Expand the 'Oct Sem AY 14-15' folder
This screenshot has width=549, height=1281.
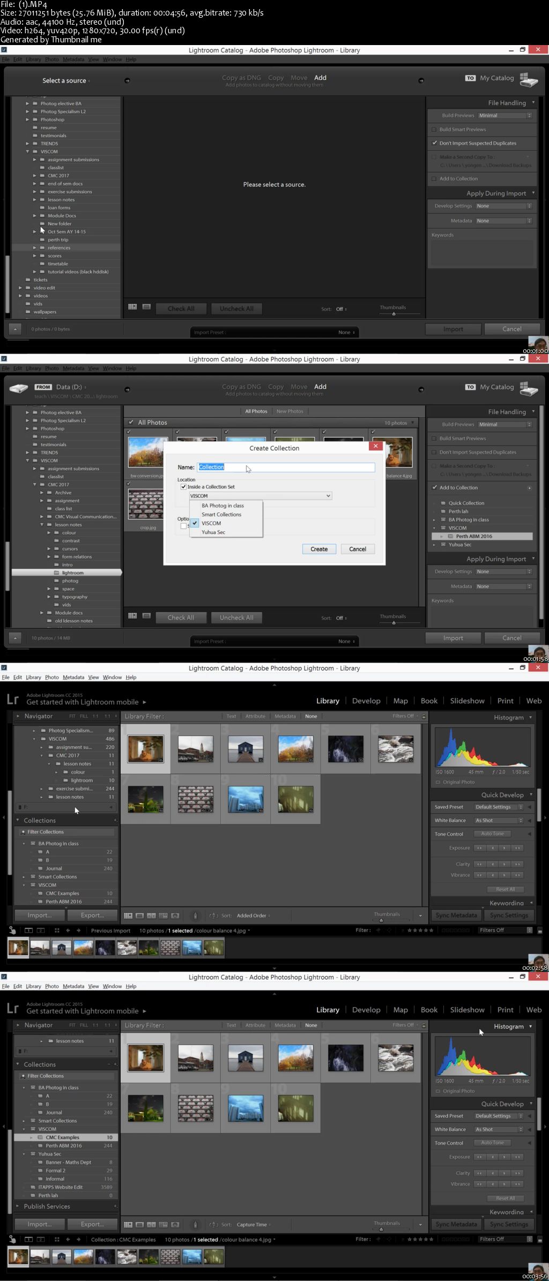coord(35,232)
